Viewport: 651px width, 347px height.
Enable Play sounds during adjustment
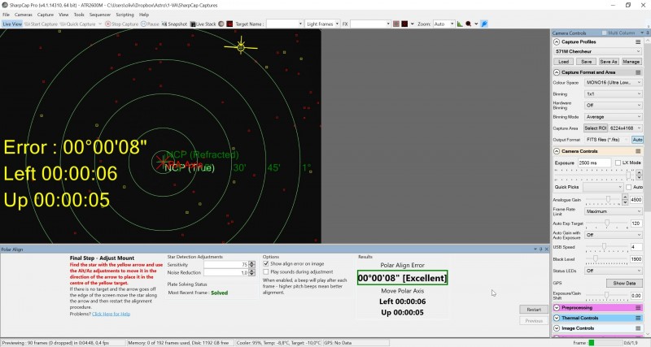(266, 272)
